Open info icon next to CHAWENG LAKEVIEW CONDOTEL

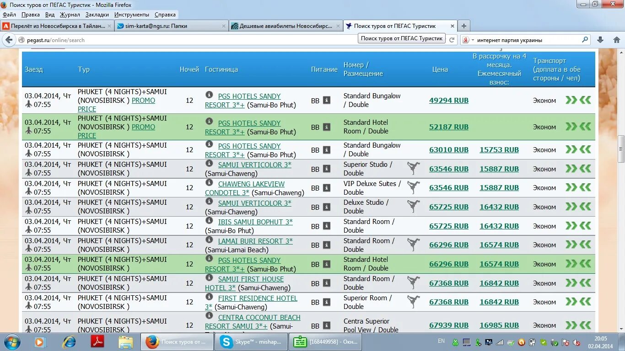click(209, 182)
